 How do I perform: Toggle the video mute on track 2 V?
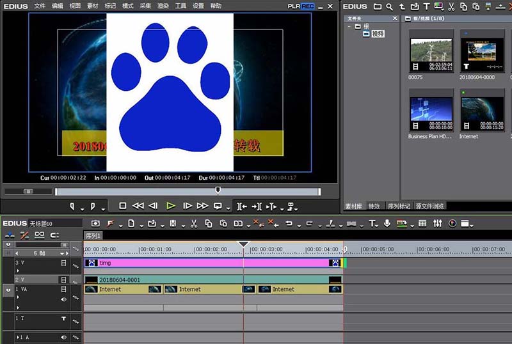[x=63, y=279]
